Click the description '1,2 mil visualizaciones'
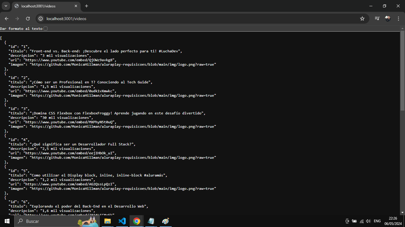Screen dimensions: 405x227 point(66,180)
